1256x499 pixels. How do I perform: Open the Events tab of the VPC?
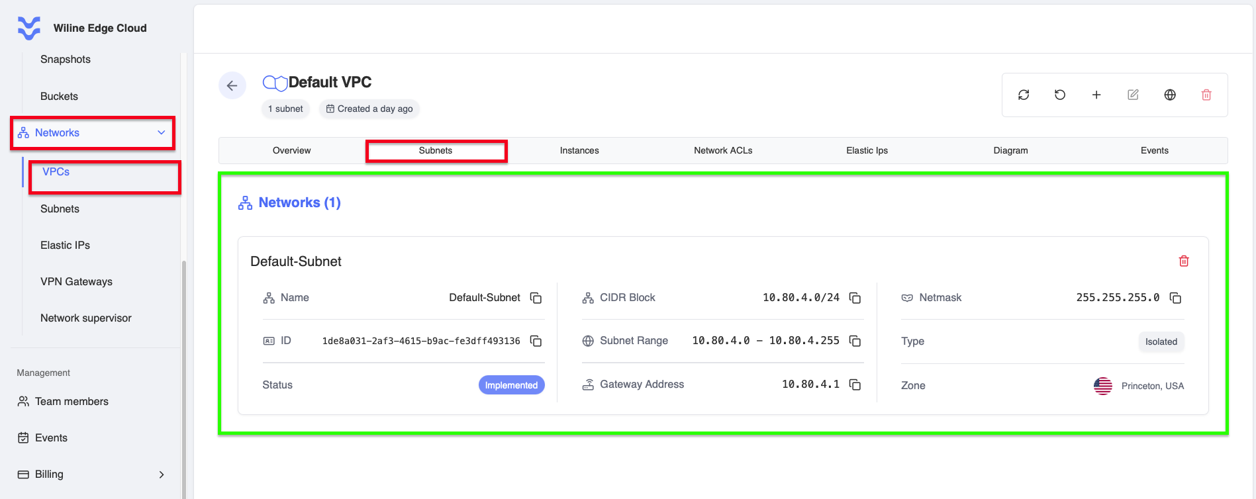[x=1155, y=151]
